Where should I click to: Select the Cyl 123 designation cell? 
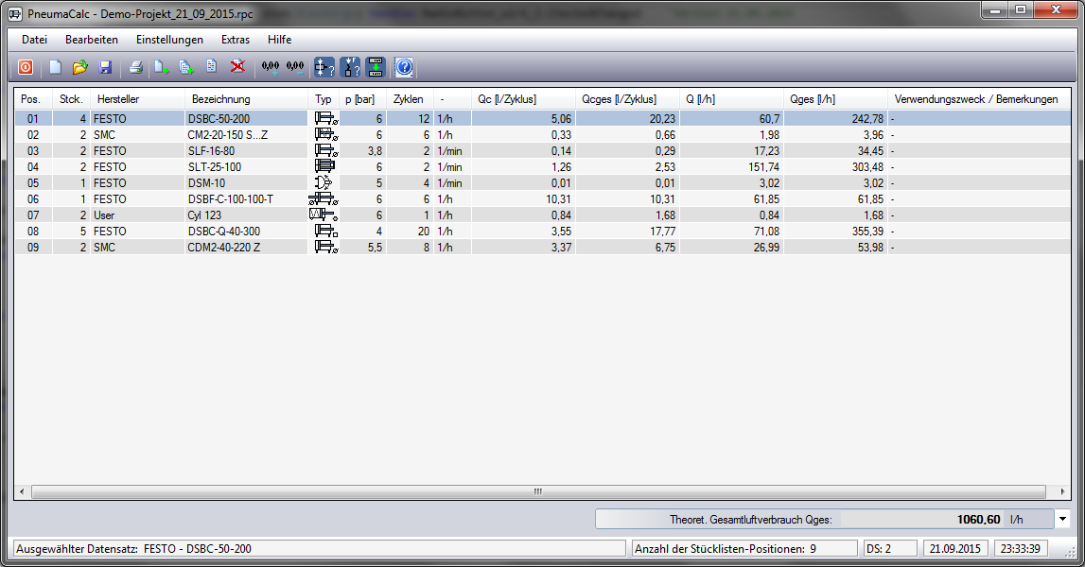pos(246,215)
